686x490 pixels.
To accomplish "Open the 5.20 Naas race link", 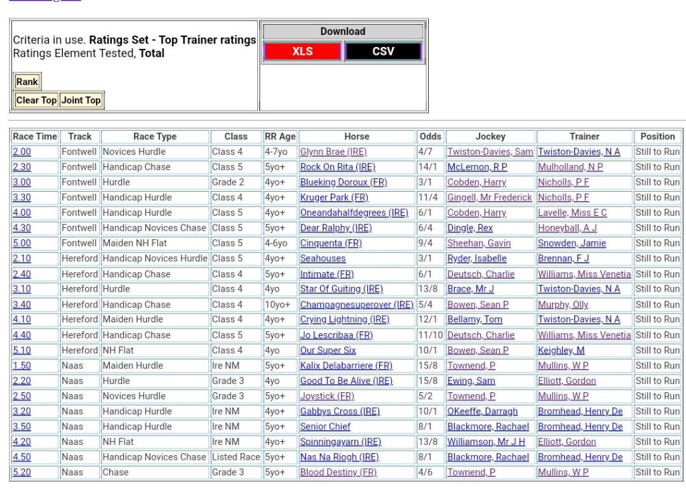I will [x=21, y=473].
